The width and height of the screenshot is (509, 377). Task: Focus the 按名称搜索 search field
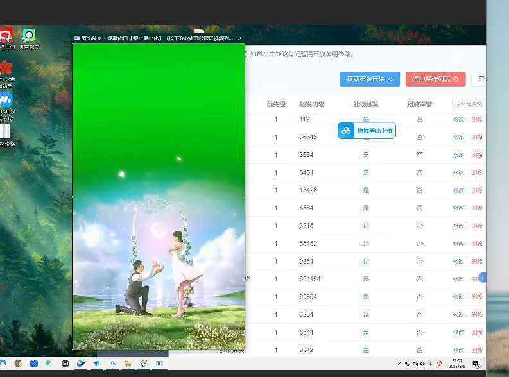[x=468, y=105]
